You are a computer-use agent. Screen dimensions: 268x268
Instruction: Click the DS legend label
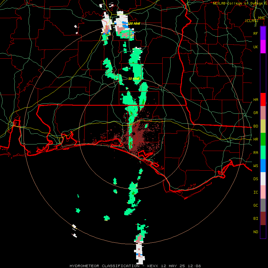coord(256,179)
